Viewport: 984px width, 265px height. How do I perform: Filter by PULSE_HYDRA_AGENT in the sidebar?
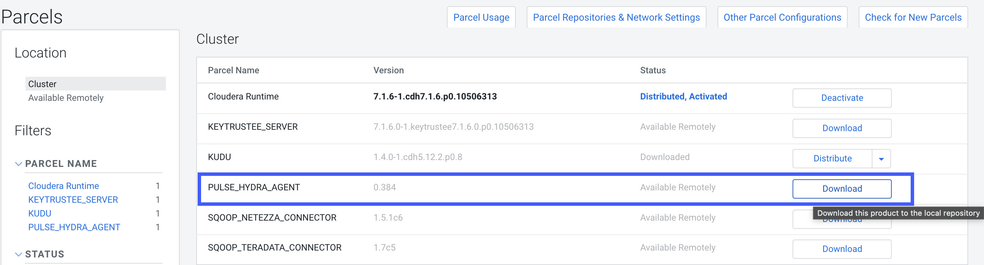[x=74, y=227]
